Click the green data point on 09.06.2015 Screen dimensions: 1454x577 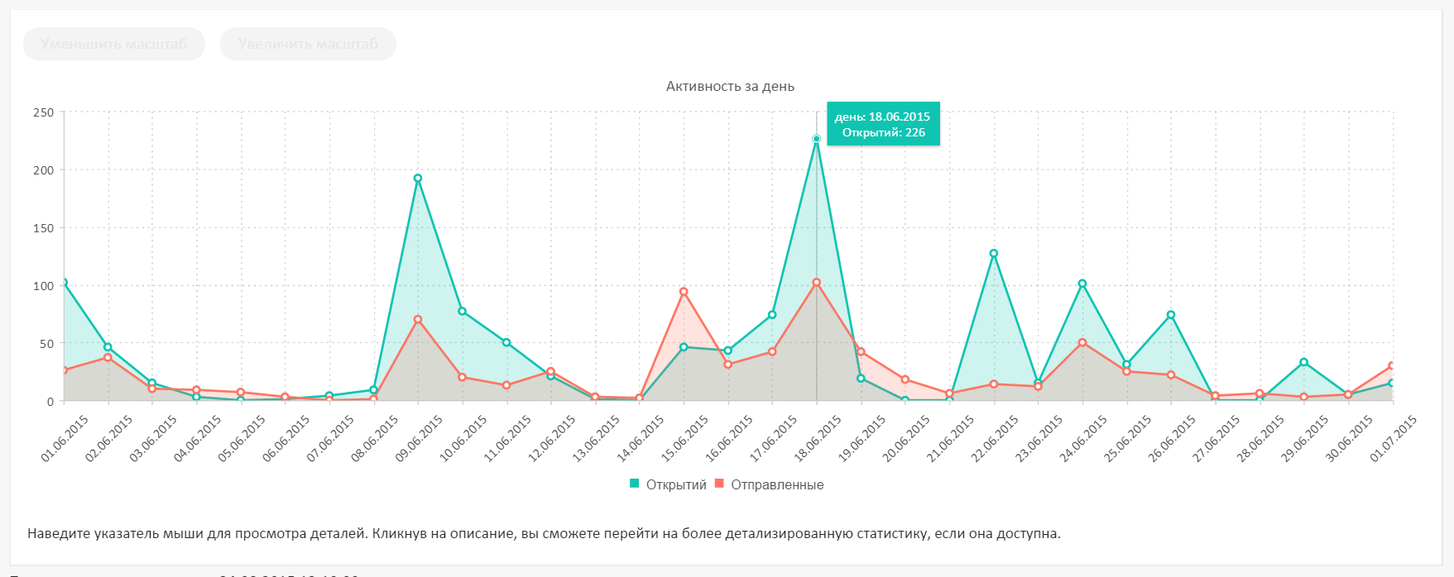(418, 179)
